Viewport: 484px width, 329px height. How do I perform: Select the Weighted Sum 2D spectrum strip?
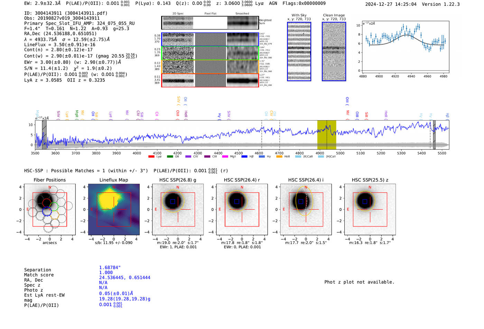(210, 23)
